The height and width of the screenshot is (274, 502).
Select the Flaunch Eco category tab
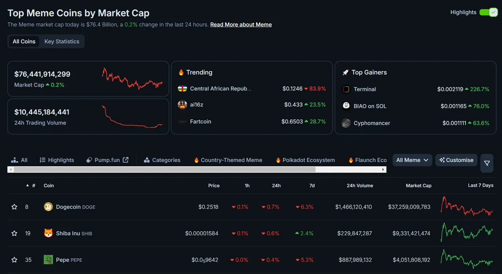[367, 160]
